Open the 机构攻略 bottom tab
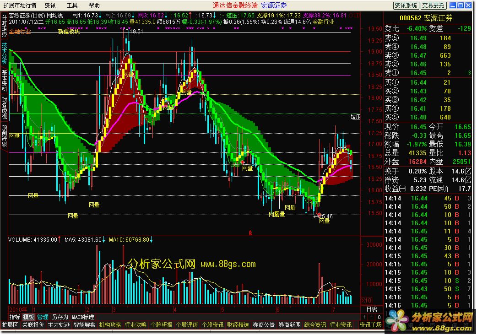 click(110, 325)
